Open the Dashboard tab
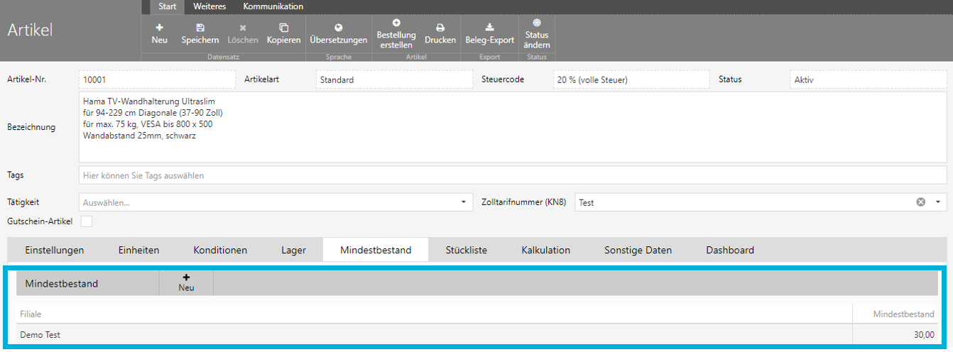This screenshot has width=953, height=352. (x=730, y=250)
